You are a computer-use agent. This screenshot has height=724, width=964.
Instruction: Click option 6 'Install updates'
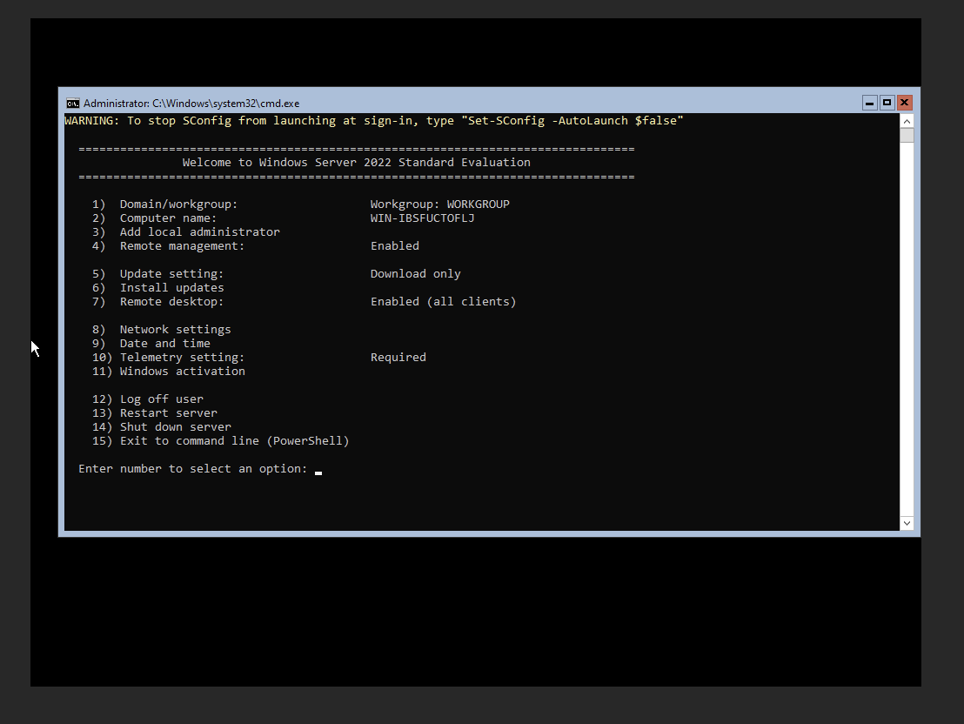(171, 288)
